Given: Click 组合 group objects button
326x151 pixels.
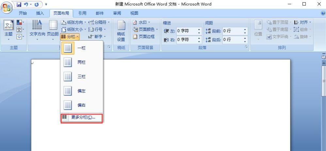Looking at the screenshot, I should tap(302, 29).
